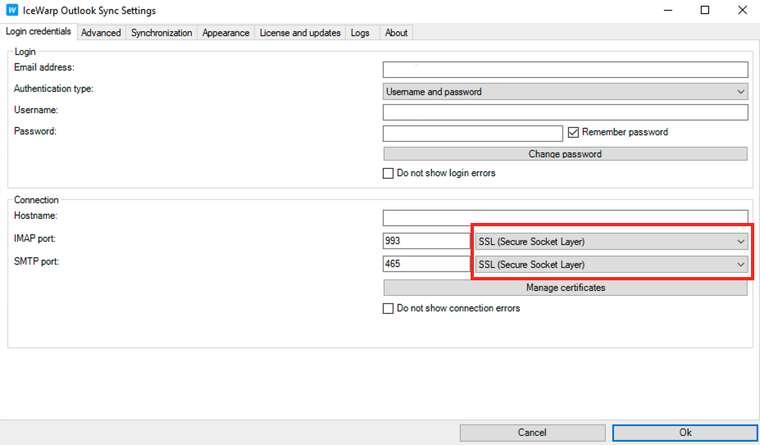This screenshot has width=760, height=445.
Task: Switch to the Appearance tab
Action: coord(225,33)
